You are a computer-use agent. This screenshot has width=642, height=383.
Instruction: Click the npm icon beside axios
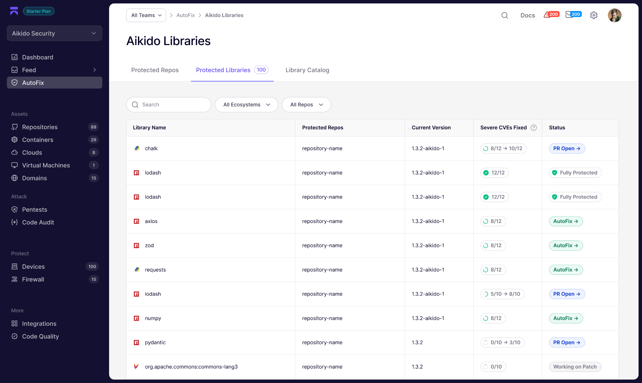pyautogui.click(x=136, y=221)
